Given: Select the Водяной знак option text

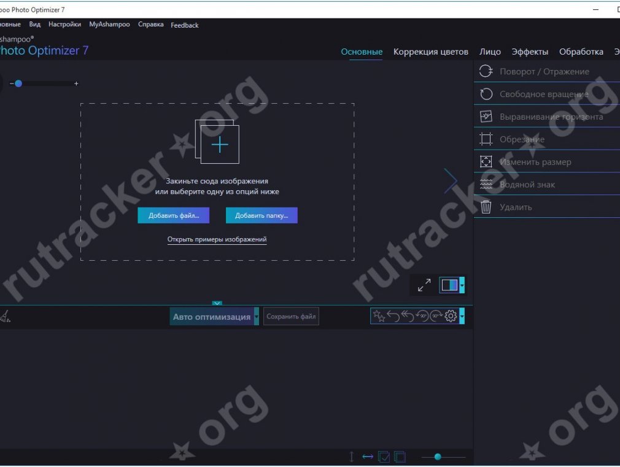Looking at the screenshot, I should (x=527, y=184).
